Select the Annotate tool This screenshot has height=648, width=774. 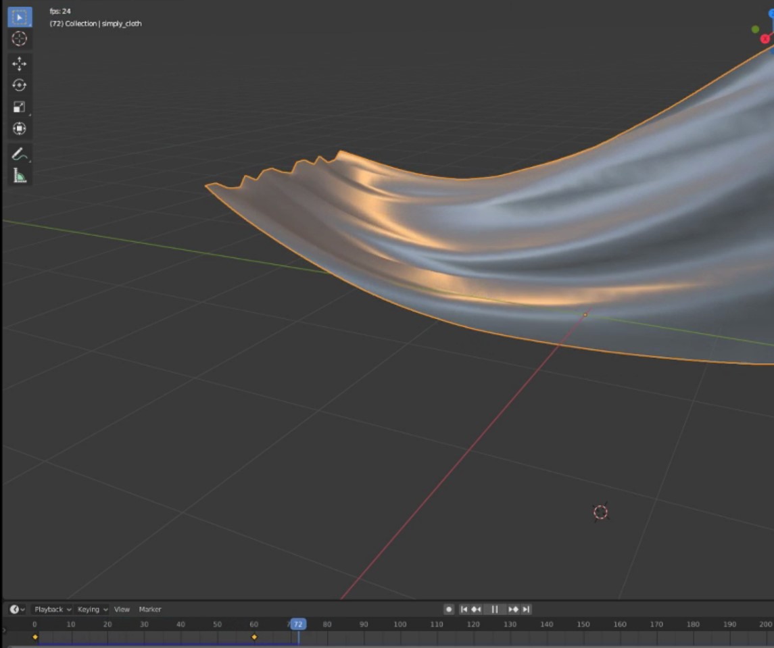pos(19,153)
